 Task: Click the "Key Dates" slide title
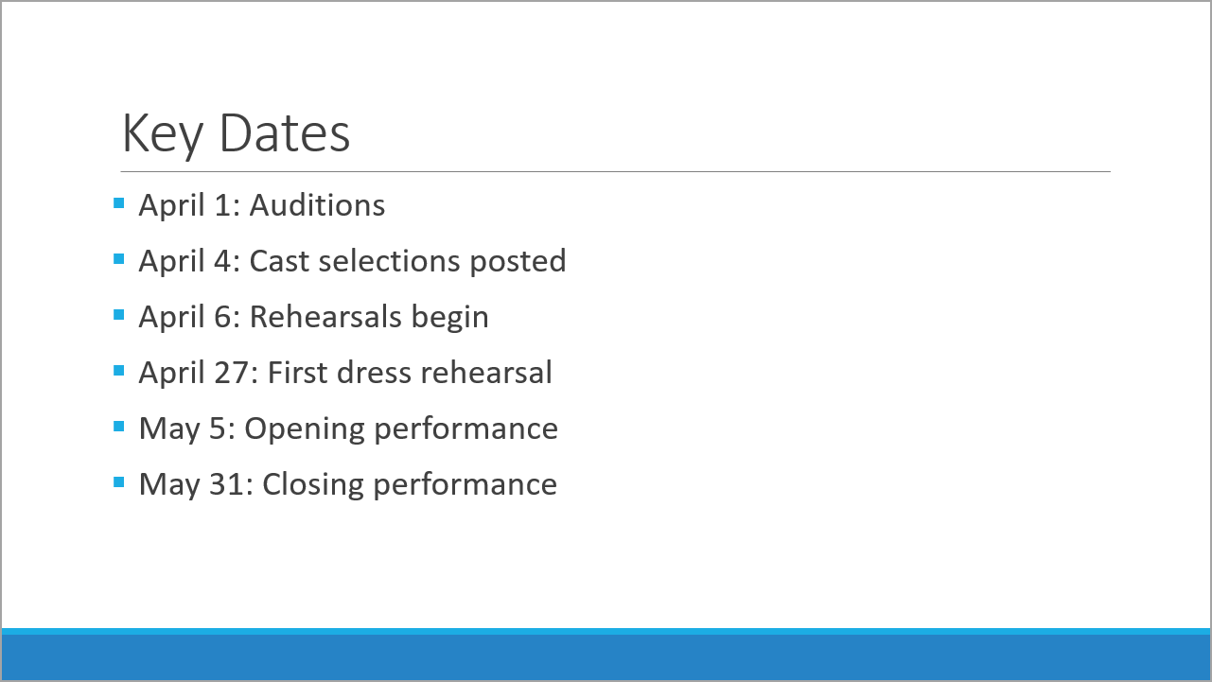tap(236, 133)
